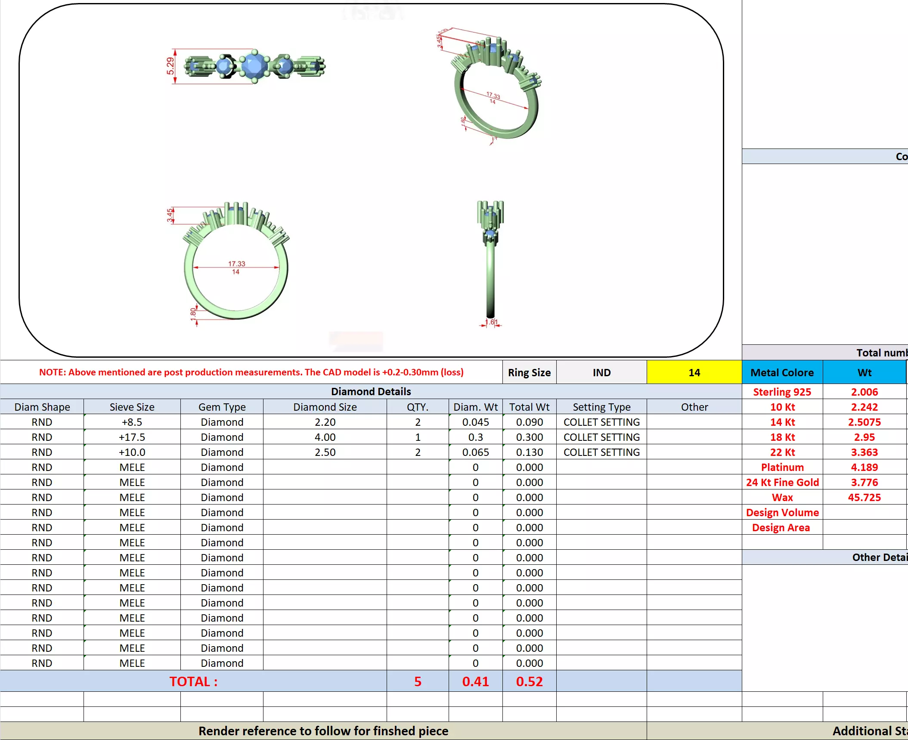Click the red post production NOTE text
The height and width of the screenshot is (740, 908).
coord(251,372)
